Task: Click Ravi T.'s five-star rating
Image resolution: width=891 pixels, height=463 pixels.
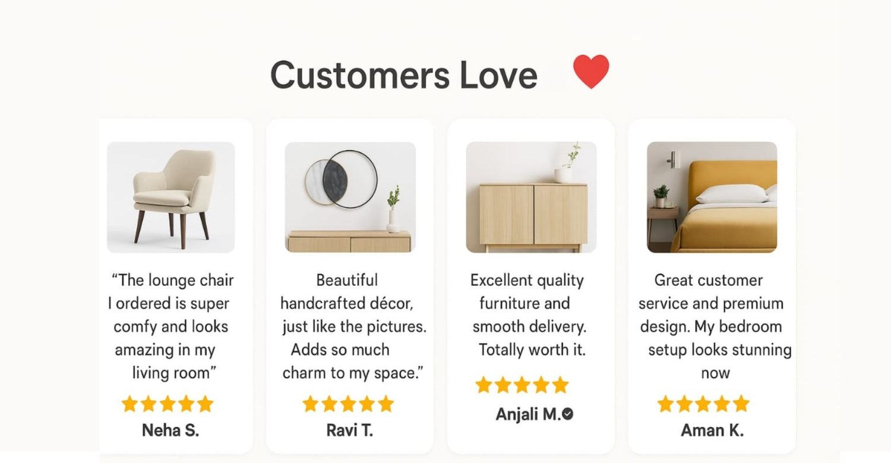Action: 348,404
